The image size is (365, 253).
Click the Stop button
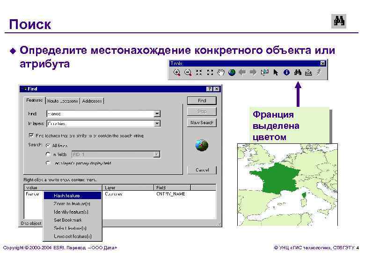(x=202, y=112)
